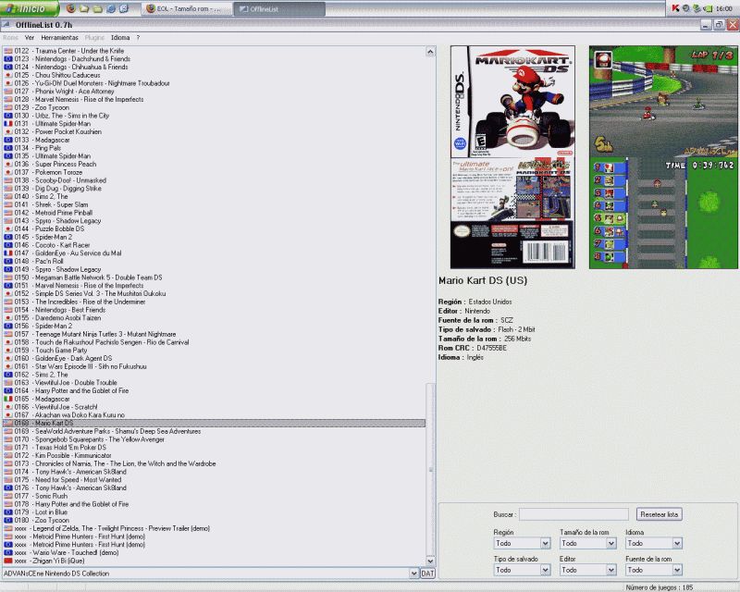Viewport: 740px width, 592px height.
Task: Launch Firefox from the quick launch bar
Action: tap(71, 8)
